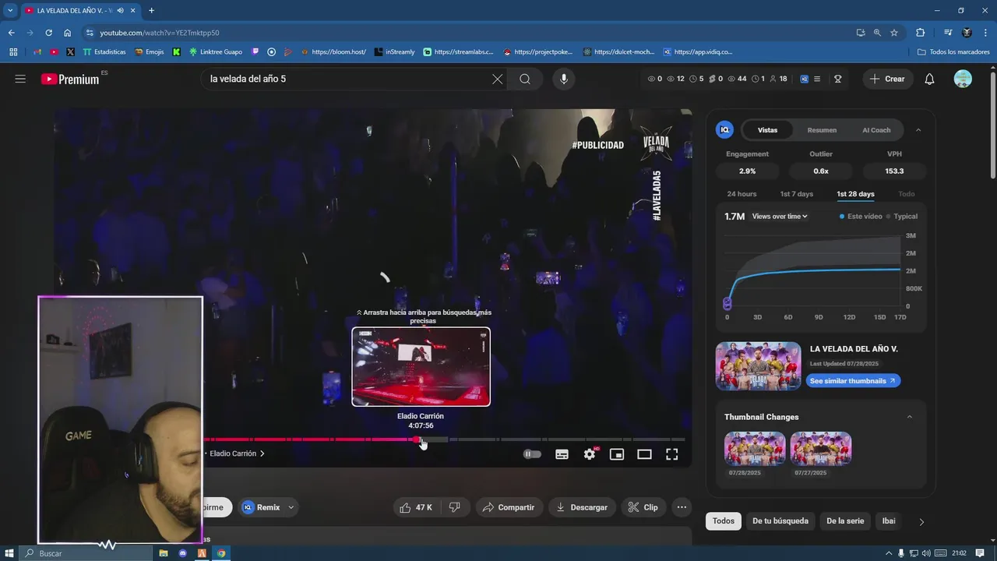The image size is (997, 561).
Task: Click the La Velada del Año V thumbnail
Action: click(x=758, y=366)
